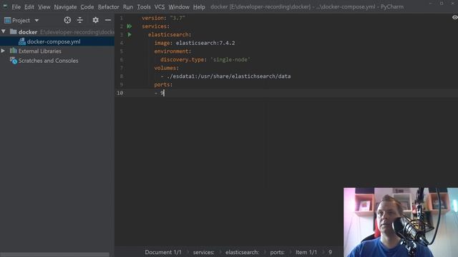Click the 'single-node' string value
This screenshot has width=458, height=257.
[x=230, y=59]
